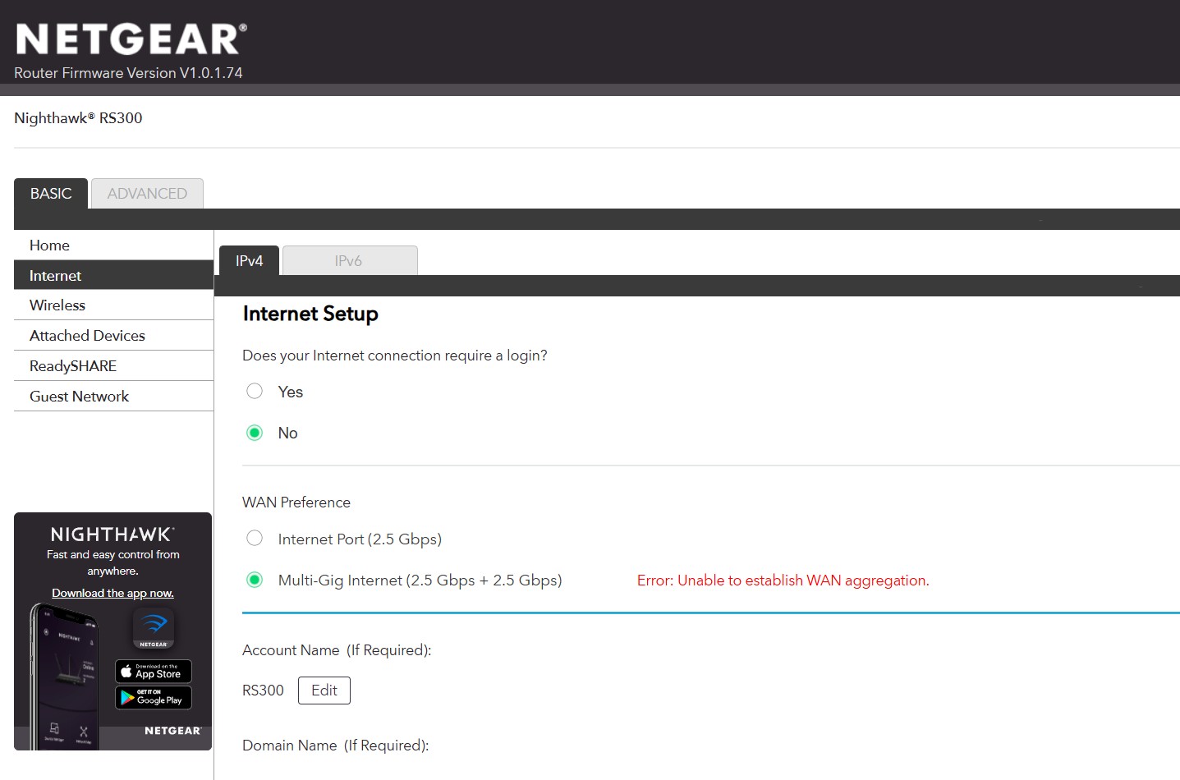Open Guest Network in sidebar
Image resolution: width=1180 pixels, height=780 pixels.
click(x=79, y=397)
